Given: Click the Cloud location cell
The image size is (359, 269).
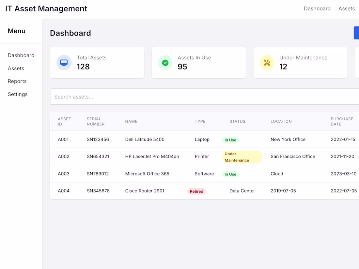Looking at the screenshot, I should tap(277, 174).
